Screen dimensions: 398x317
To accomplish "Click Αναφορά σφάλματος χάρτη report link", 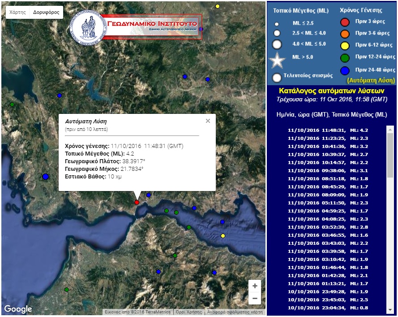I will point(235,312).
